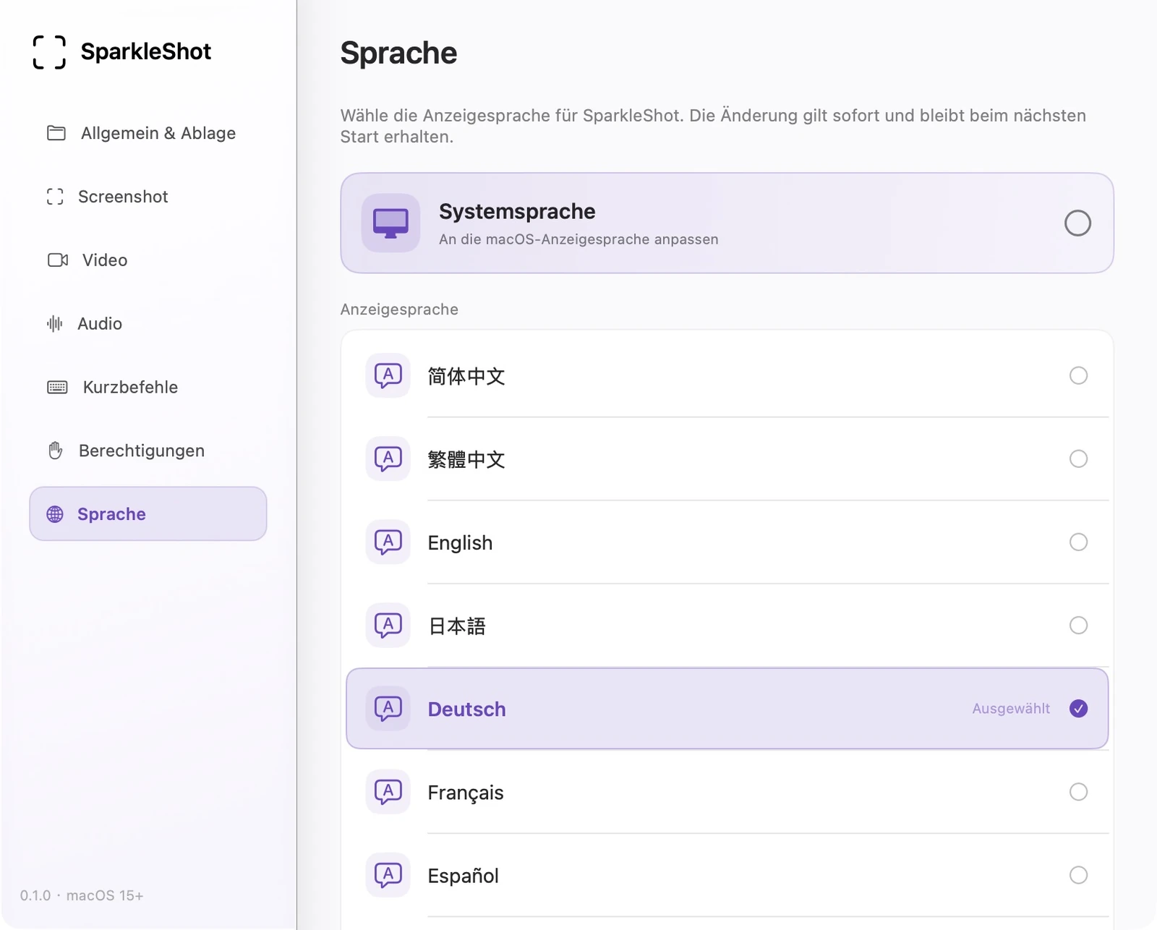This screenshot has width=1157, height=930.
Task: Click the folder icon beside Allgemein & Ablage
Action: [56, 133]
